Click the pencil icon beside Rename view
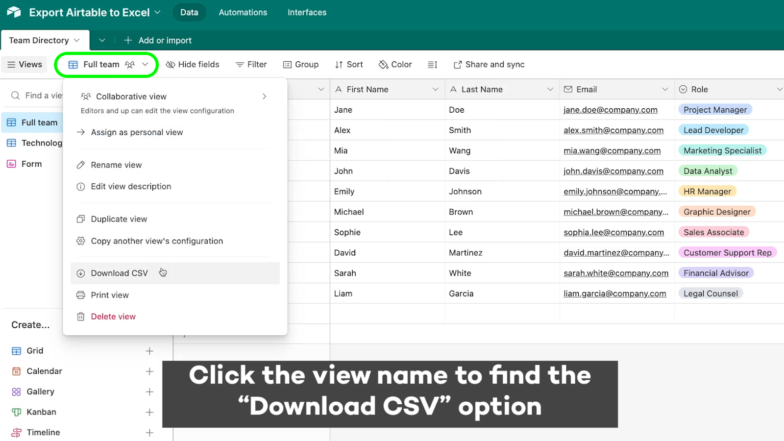Screen dimensions: 784x441 [81, 165]
